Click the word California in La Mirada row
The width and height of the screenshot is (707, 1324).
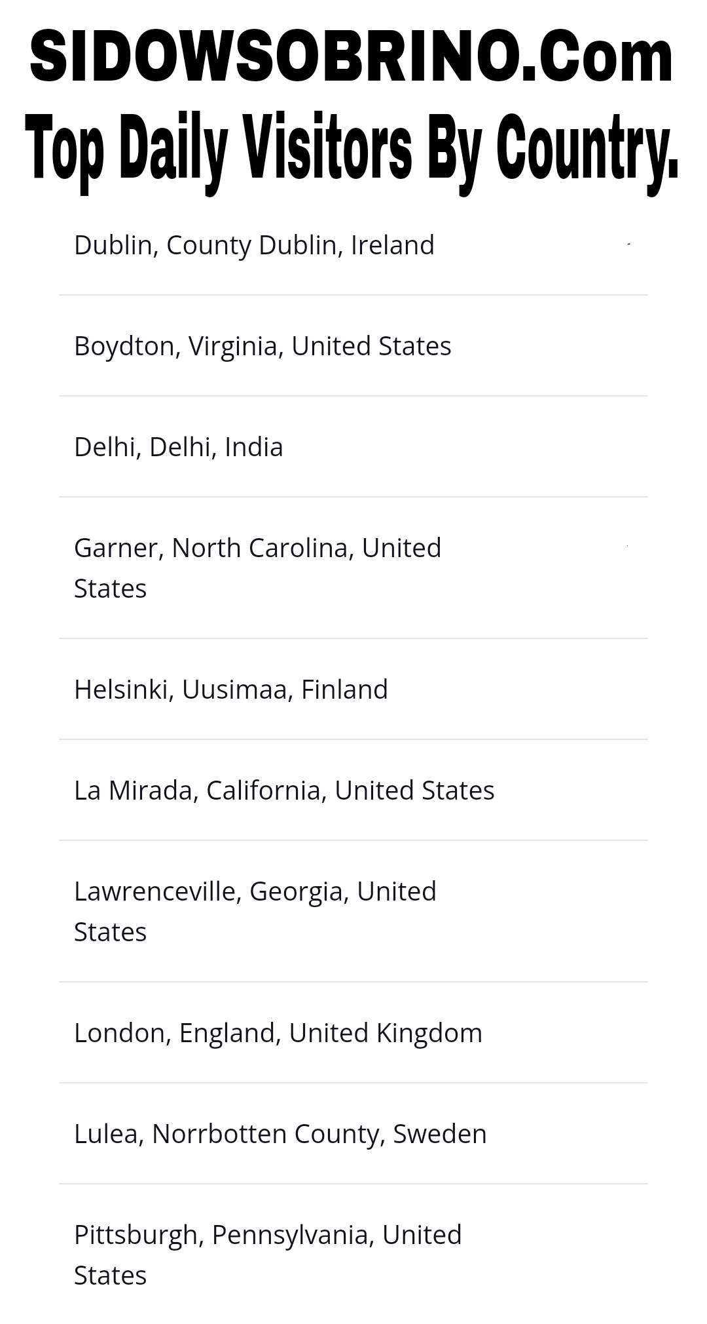pos(263,790)
